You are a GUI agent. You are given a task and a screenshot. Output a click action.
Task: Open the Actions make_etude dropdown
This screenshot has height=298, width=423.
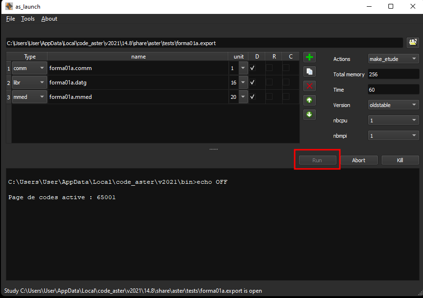tap(393, 59)
